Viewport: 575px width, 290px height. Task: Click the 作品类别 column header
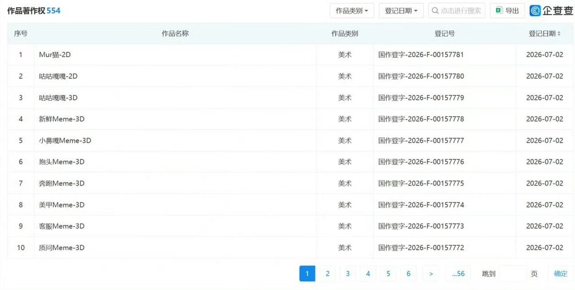345,33
